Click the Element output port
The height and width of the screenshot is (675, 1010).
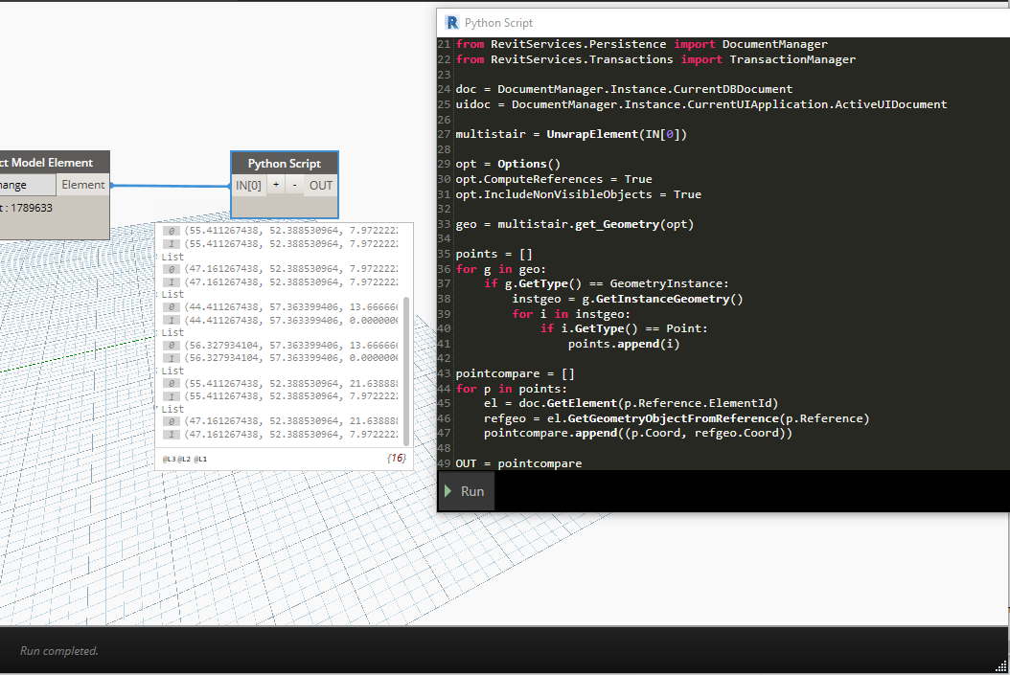click(x=83, y=185)
